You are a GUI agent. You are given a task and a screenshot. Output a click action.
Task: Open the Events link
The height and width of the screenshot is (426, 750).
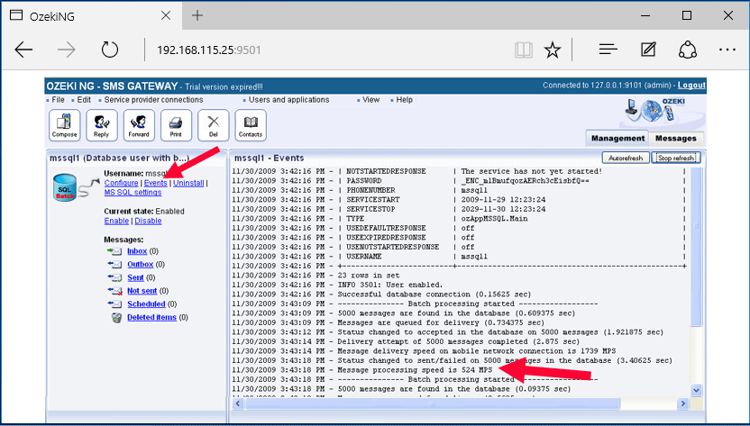coord(155,183)
